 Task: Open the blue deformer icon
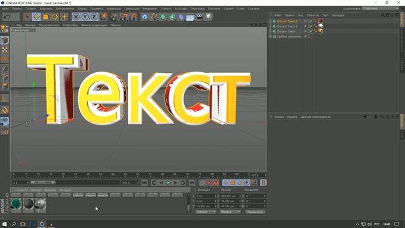(x=182, y=17)
